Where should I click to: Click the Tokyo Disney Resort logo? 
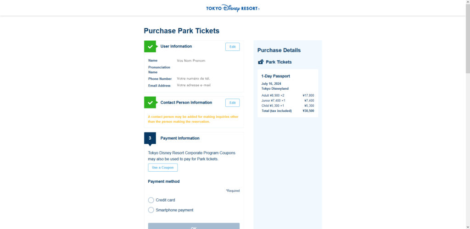[233, 8]
